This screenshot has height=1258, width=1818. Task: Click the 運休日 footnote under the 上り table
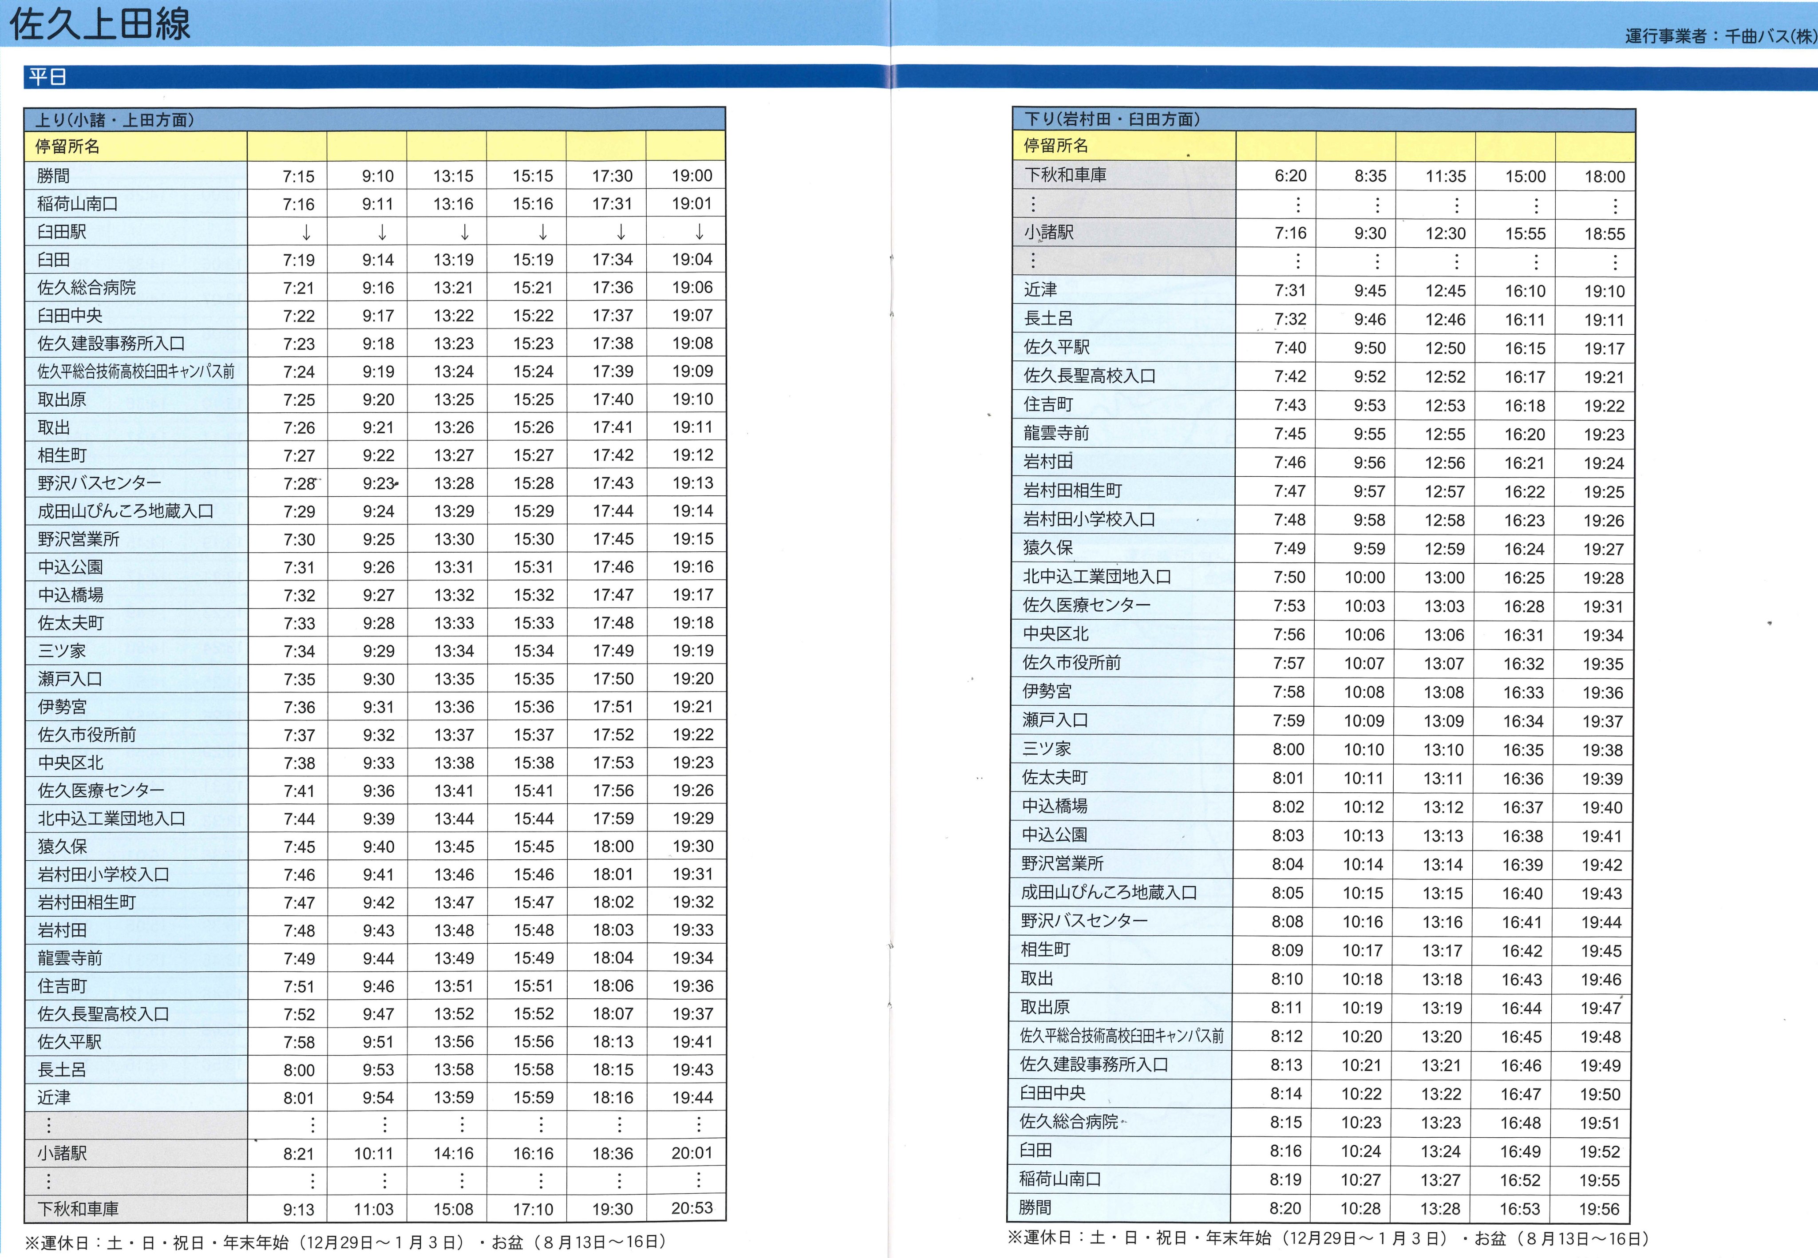pos(345,1242)
